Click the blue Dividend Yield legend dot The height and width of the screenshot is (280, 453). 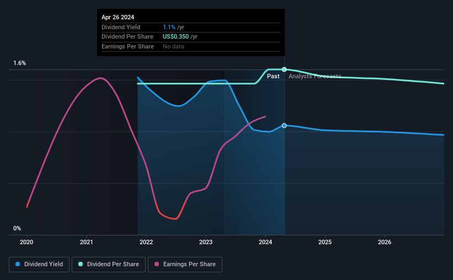pos(18,264)
